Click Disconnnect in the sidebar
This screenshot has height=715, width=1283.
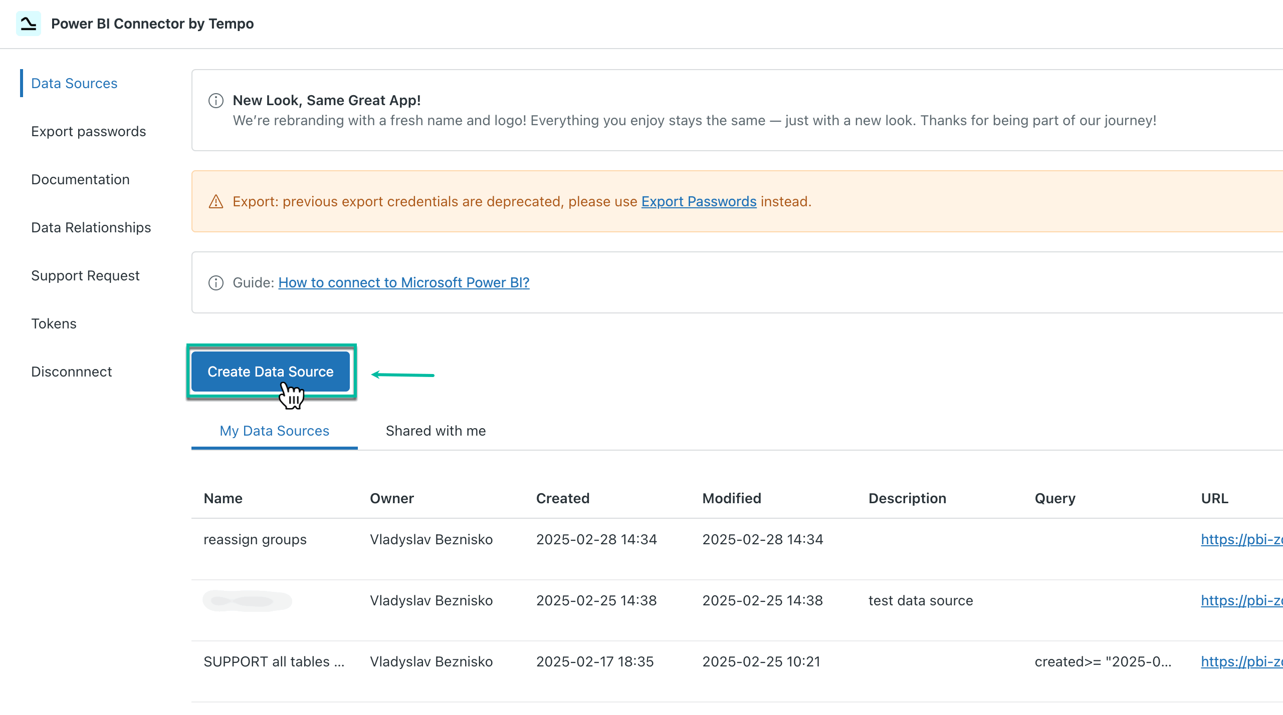[72, 372]
